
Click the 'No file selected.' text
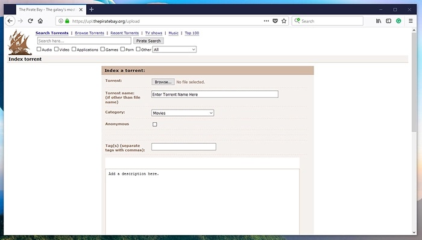(191, 82)
